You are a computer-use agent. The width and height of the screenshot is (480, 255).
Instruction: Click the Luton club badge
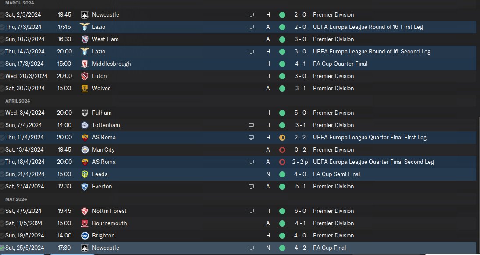pyautogui.click(x=85, y=76)
